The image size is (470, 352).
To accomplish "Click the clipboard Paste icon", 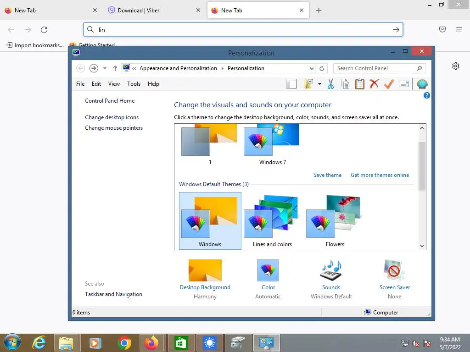I will click(360, 84).
